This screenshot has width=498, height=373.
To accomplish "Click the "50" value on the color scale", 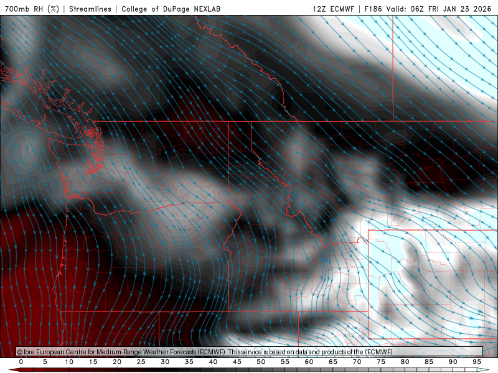I will coord(261,362).
